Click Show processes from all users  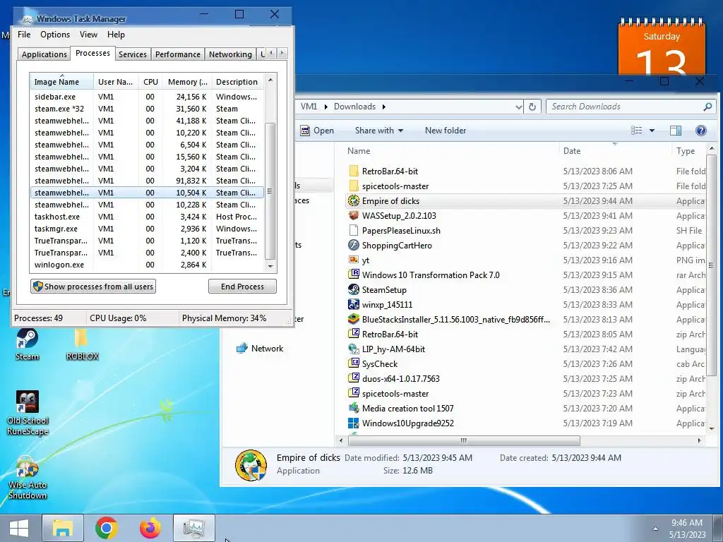[x=93, y=287]
